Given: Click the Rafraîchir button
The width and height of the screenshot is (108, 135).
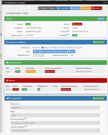Looking at the screenshot, I should (x=43, y=8).
